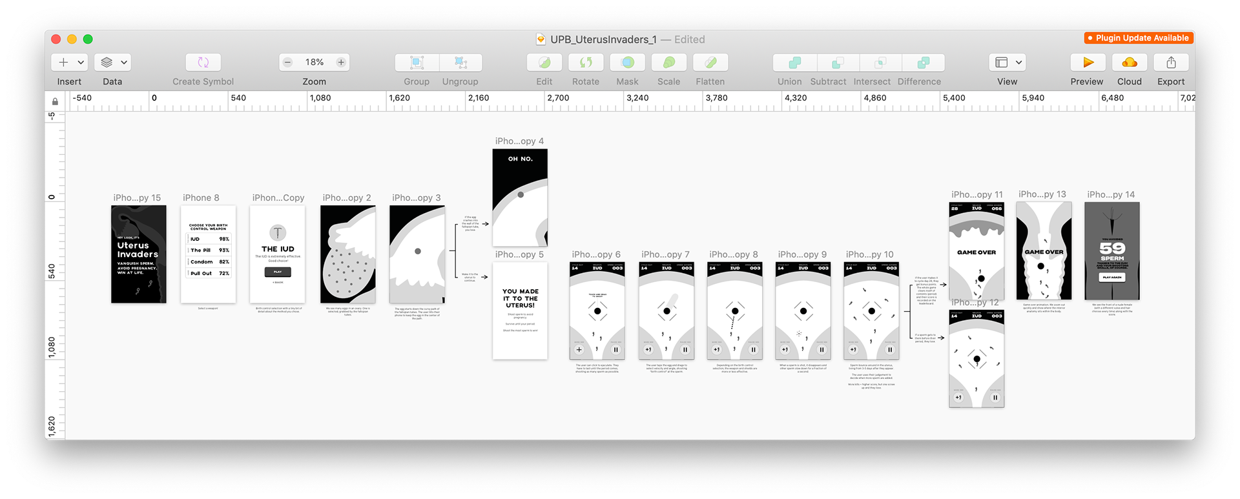Screen dimensions: 1240x499
Task: Click the Condom 82% option row
Action: [x=209, y=261]
